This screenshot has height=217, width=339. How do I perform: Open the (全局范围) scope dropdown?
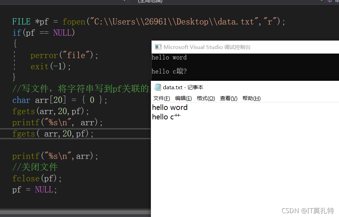[227, 2]
